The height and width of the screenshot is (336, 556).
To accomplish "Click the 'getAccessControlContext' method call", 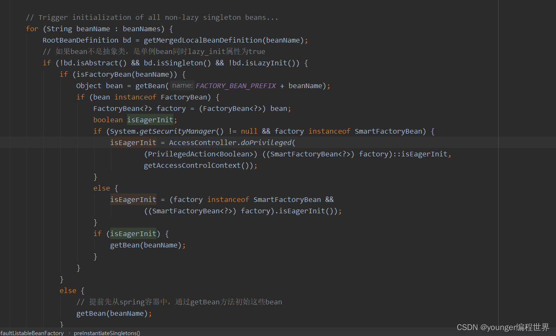I will point(192,165).
